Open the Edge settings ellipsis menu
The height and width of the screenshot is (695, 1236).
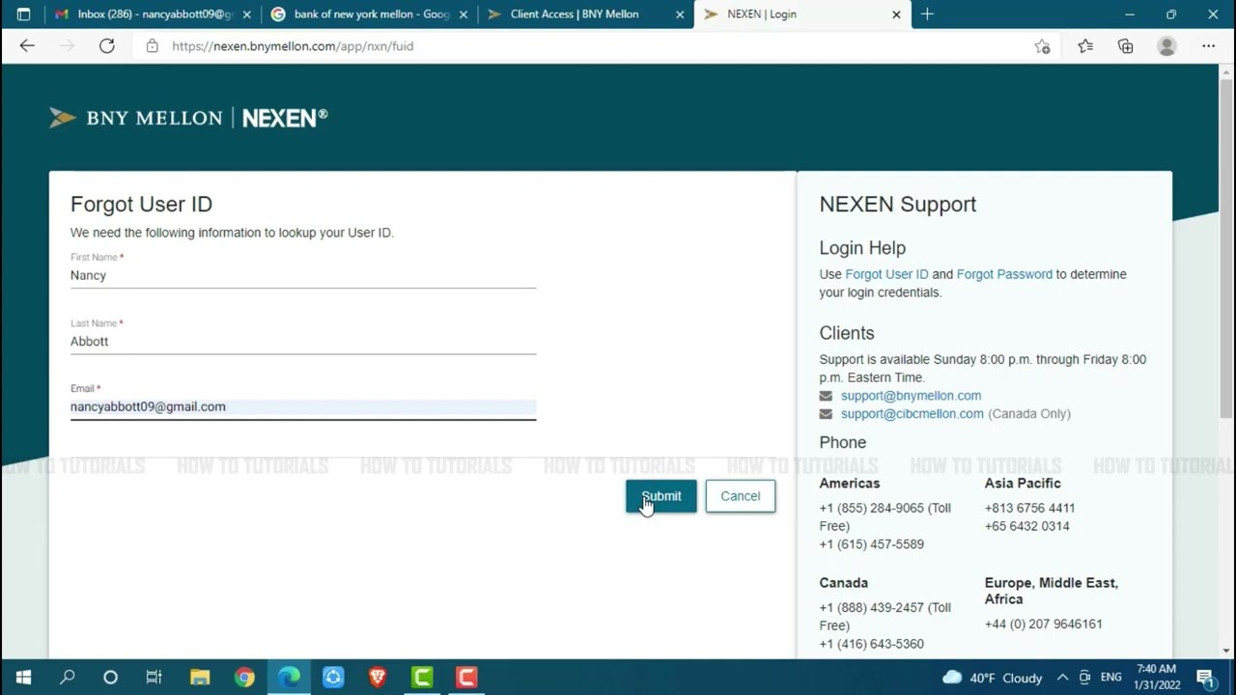click(1208, 45)
